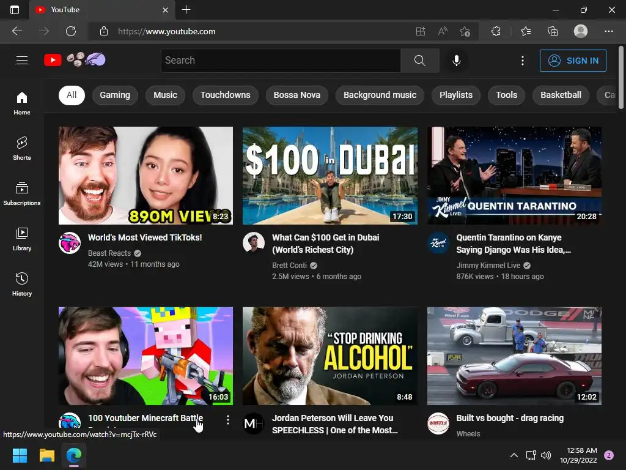Open Edge profile avatar
The image size is (626, 470).
581,31
